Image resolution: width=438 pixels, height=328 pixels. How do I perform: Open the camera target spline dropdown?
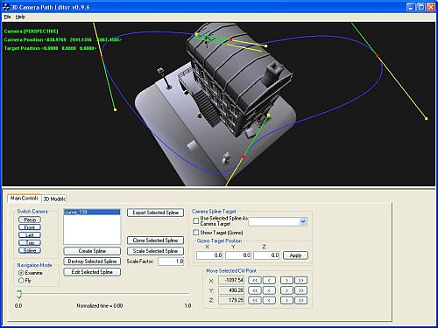pos(303,221)
